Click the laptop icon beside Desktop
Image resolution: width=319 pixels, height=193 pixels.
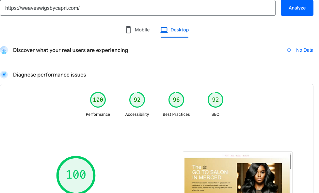tap(164, 30)
